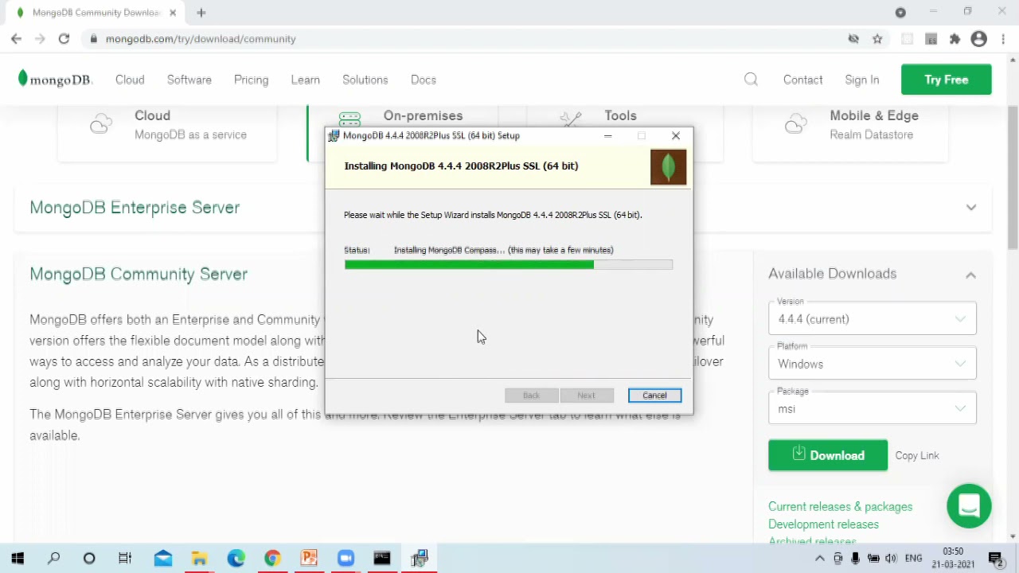Open the Pricing menu item

point(251,80)
